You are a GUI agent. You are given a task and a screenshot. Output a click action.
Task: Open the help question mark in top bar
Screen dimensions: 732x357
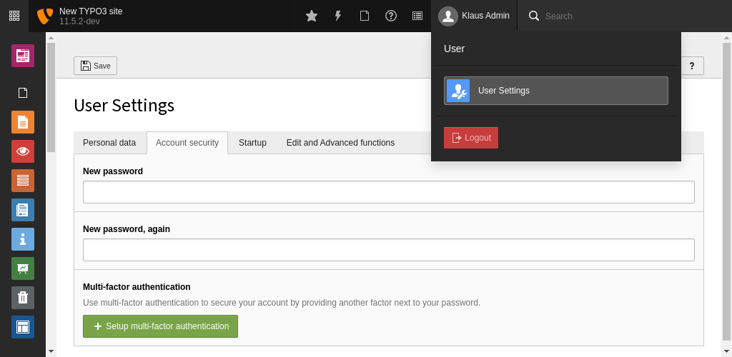coord(391,16)
